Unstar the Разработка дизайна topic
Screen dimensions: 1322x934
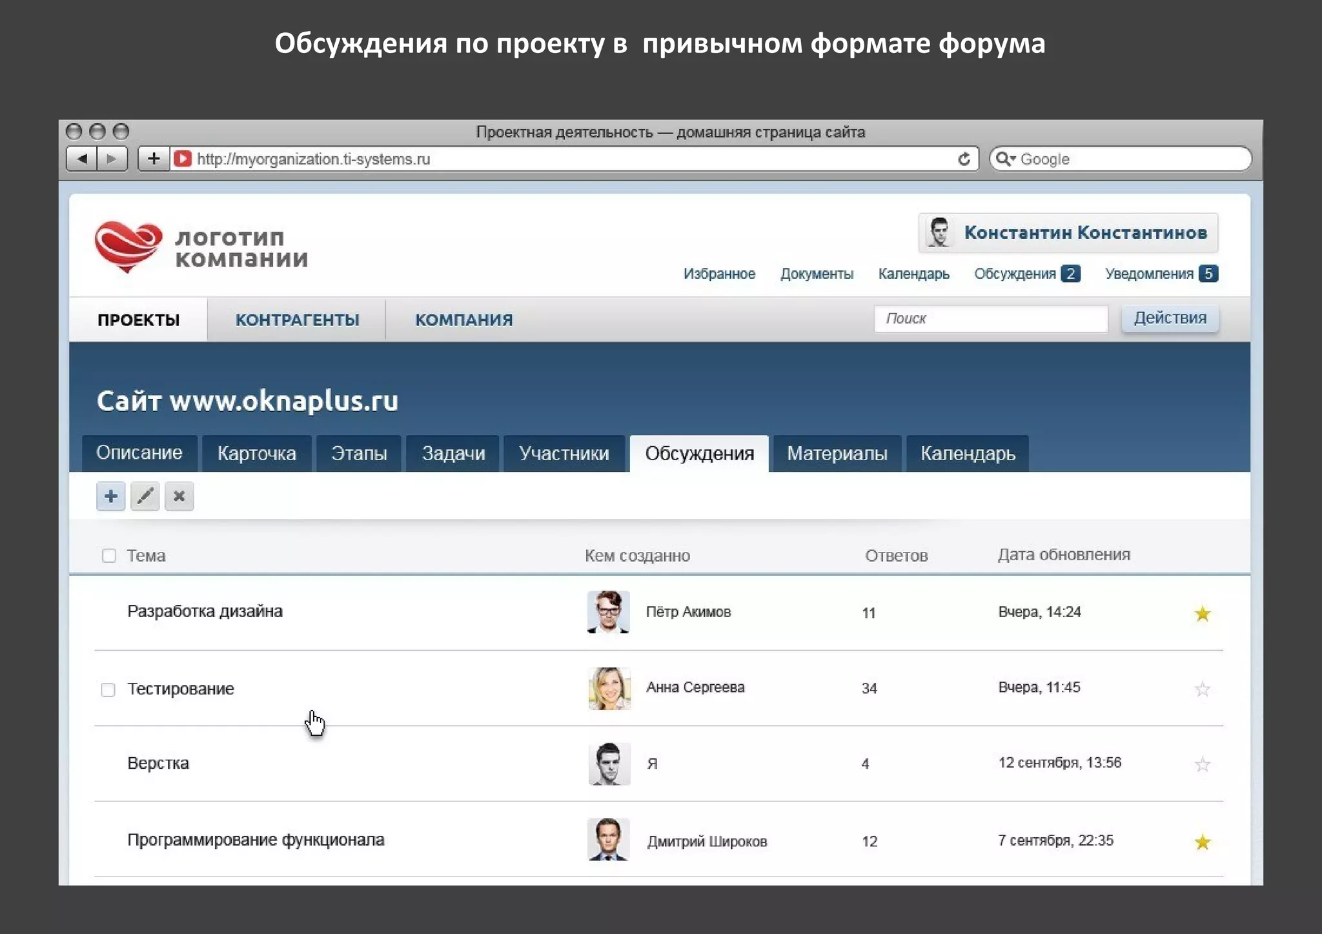1202,613
